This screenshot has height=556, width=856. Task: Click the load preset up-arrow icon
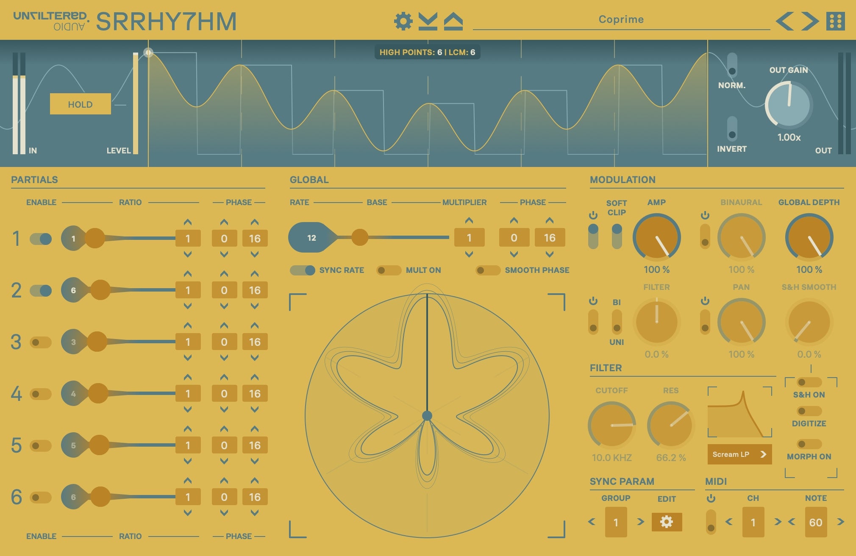pyautogui.click(x=453, y=21)
